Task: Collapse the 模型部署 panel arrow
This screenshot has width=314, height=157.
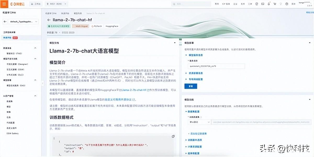Action: point(309,43)
